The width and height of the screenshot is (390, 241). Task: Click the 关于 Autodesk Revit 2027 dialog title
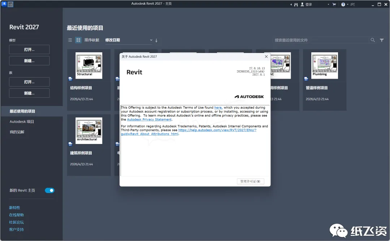click(x=139, y=57)
